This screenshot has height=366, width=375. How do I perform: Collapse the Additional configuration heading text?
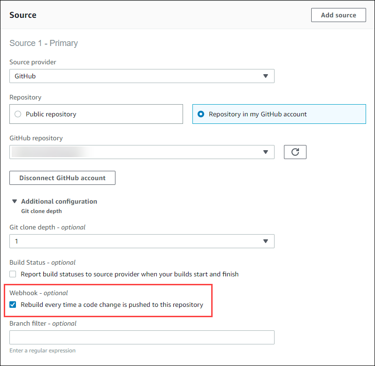pos(59,201)
